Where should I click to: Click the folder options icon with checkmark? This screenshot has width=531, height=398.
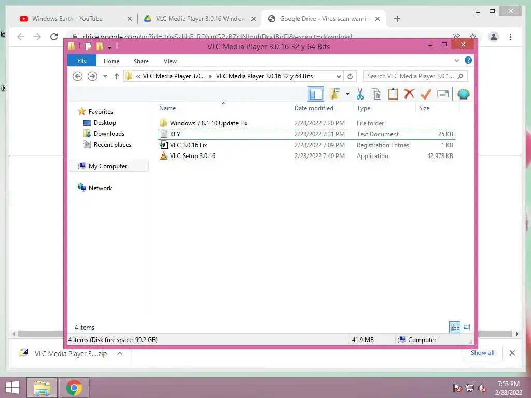coord(334,94)
